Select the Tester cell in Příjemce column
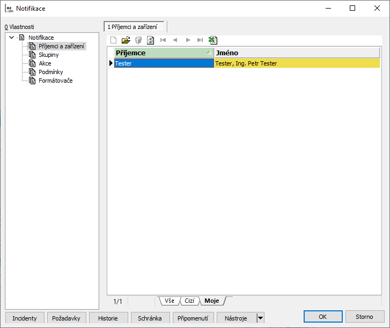The width and height of the screenshot is (390, 328). pos(164,63)
